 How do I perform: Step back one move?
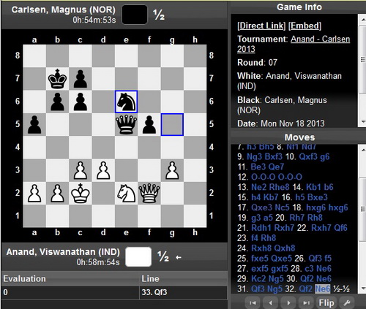(271, 302)
